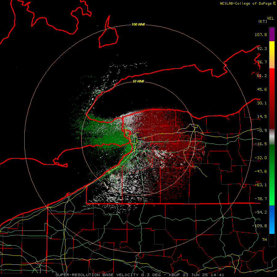277x277 pixels.
Task: Click the -32.0 velocity scale value
Action: 261,158
